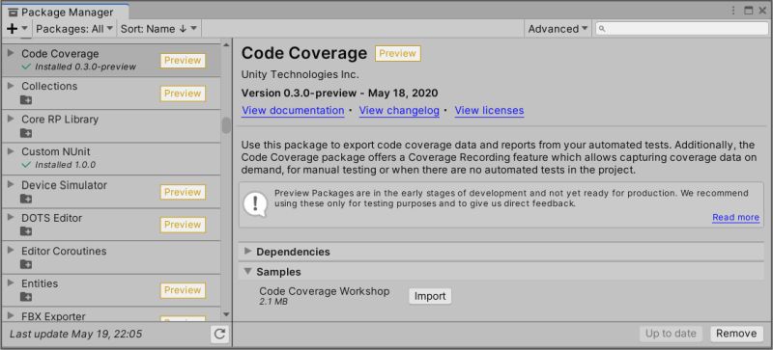Click the '2.1 MB' sample size text
The height and width of the screenshot is (350, 773).
pyautogui.click(x=273, y=301)
